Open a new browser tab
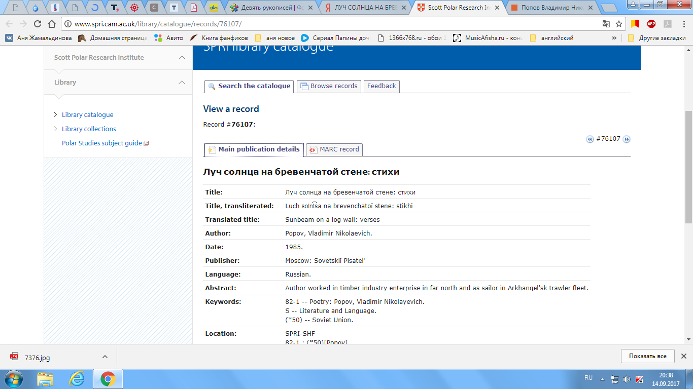This screenshot has height=389, width=693. tap(609, 8)
